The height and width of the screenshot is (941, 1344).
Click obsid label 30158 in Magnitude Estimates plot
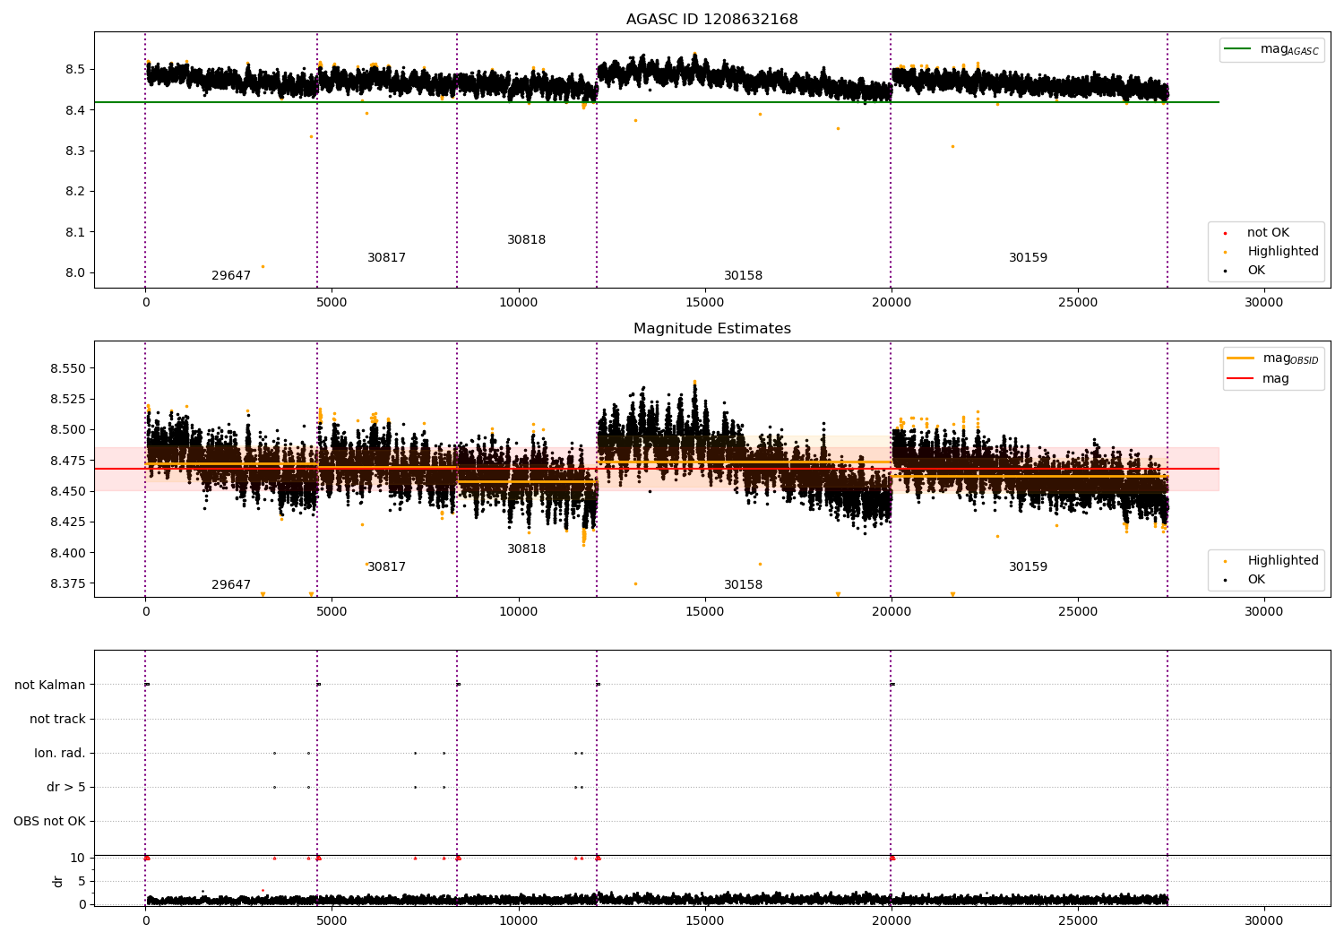pyautogui.click(x=744, y=585)
